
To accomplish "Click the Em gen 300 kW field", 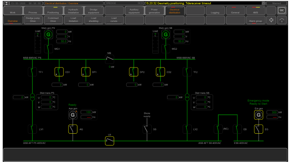I will click(272, 112).
